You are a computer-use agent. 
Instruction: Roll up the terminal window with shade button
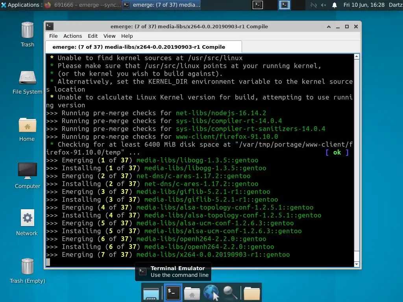(329, 27)
